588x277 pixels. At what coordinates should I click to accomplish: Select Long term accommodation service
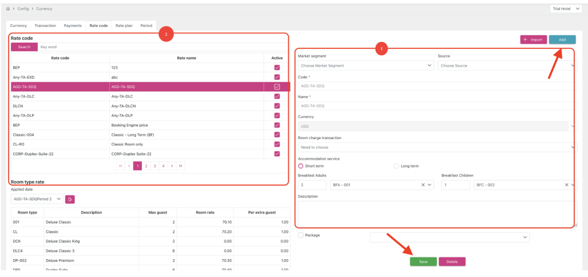coord(396,166)
